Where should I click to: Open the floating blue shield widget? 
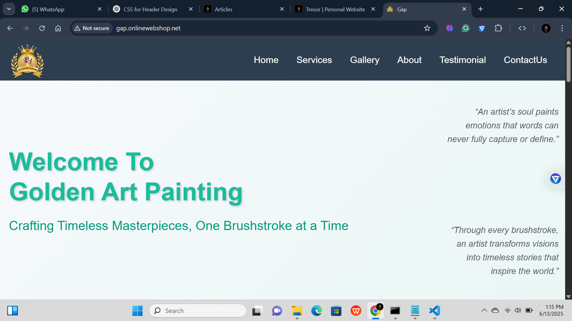tap(555, 179)
